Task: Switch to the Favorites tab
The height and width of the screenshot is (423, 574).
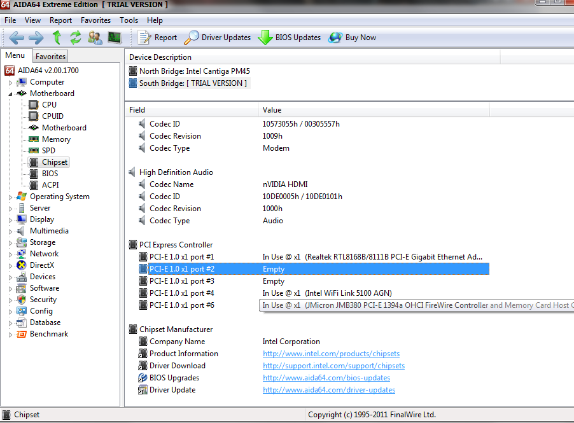Action: click(x=50, y=57)
